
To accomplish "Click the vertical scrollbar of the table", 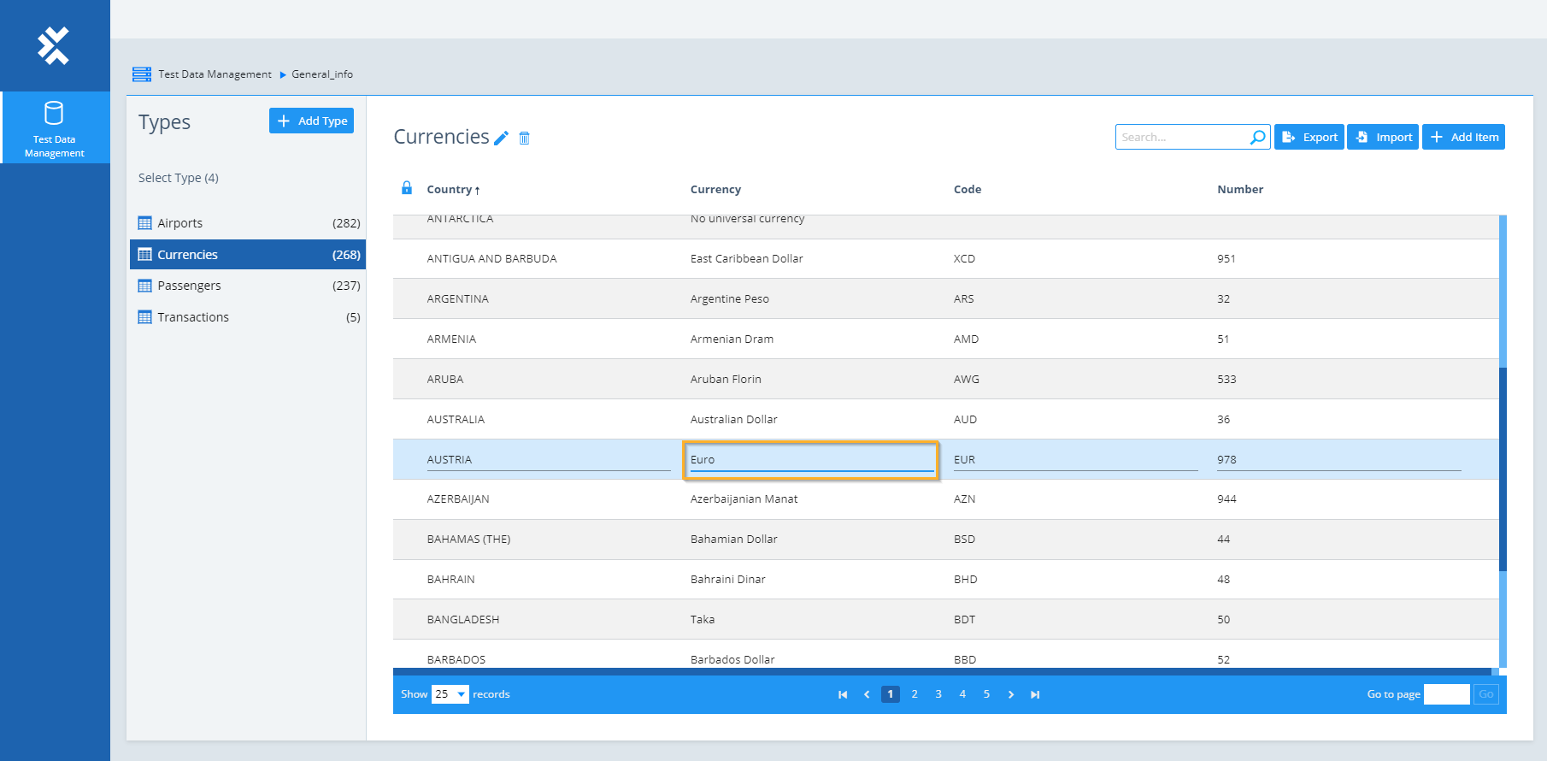I will [x=1503, y=469].
